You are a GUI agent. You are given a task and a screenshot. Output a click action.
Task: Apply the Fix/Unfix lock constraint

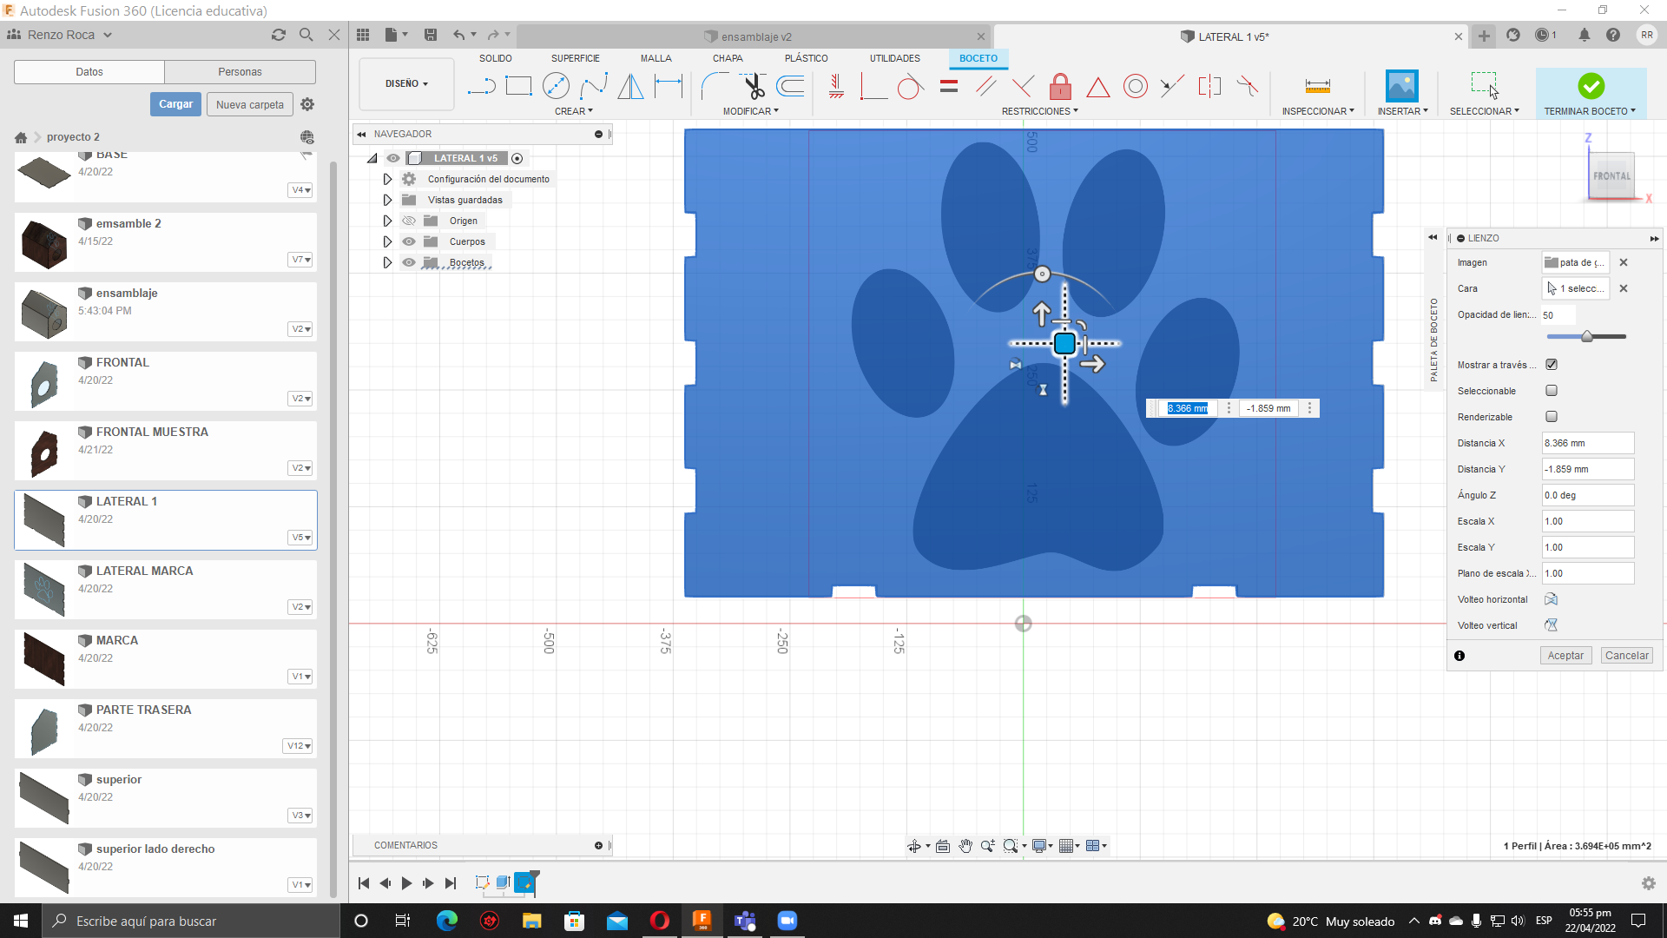point(1060,86)
